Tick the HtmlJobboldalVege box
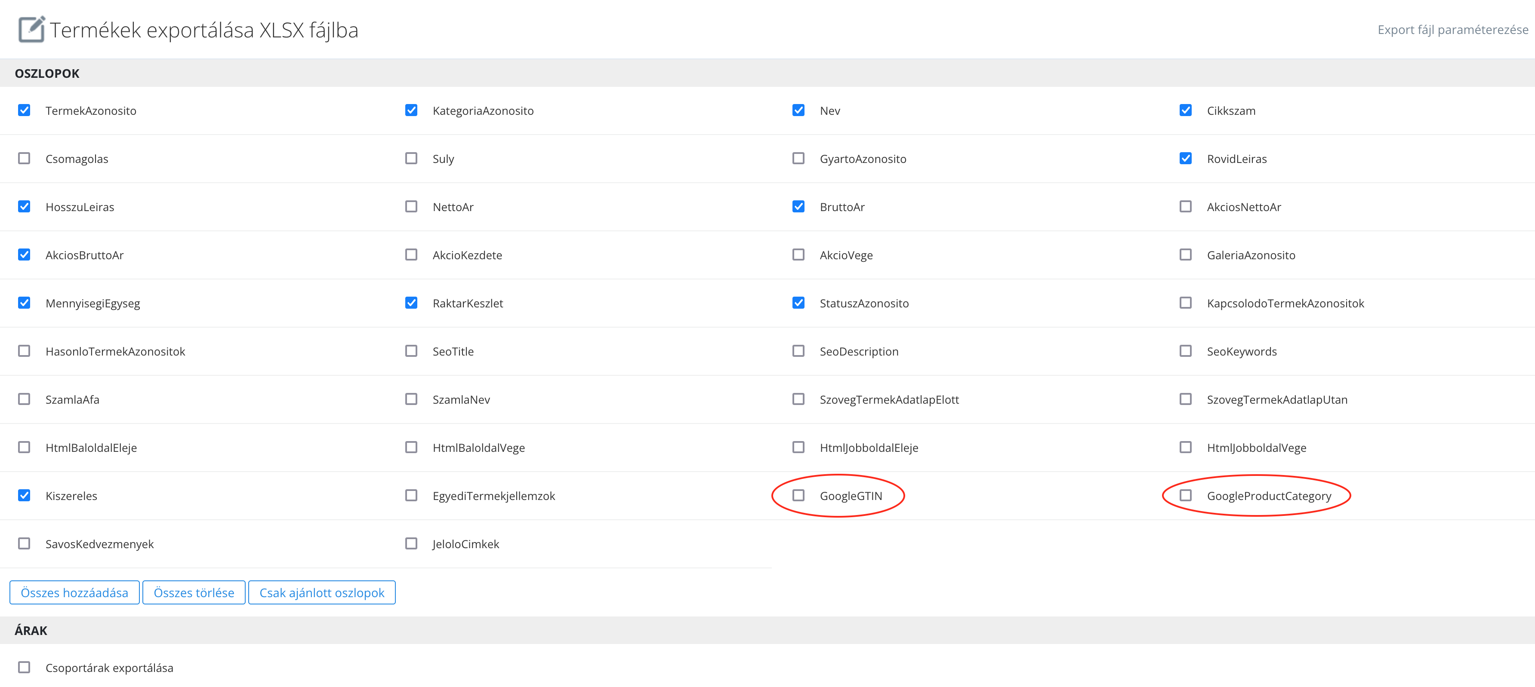This screenshot has width=1535, height=687. [x=1186, y=448]
